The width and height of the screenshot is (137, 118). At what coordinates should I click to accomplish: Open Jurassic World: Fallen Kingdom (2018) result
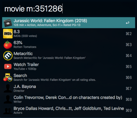click(69, 23)
